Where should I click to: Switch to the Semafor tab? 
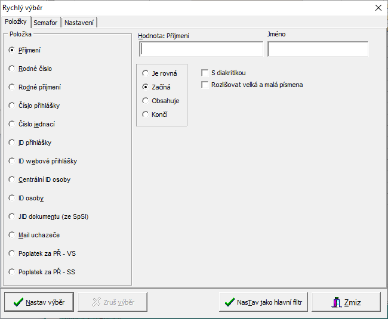tap(46, 23)
